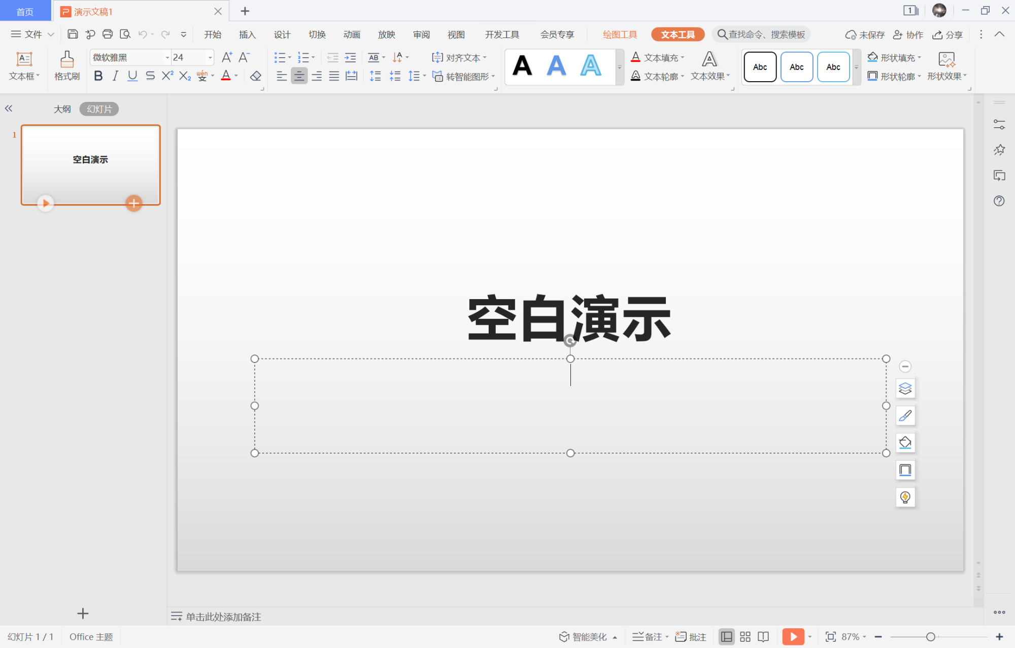Switch to the 大纲 outline tab
The height and width of the screenshot is (648, 1015).
tap(62, 109)
